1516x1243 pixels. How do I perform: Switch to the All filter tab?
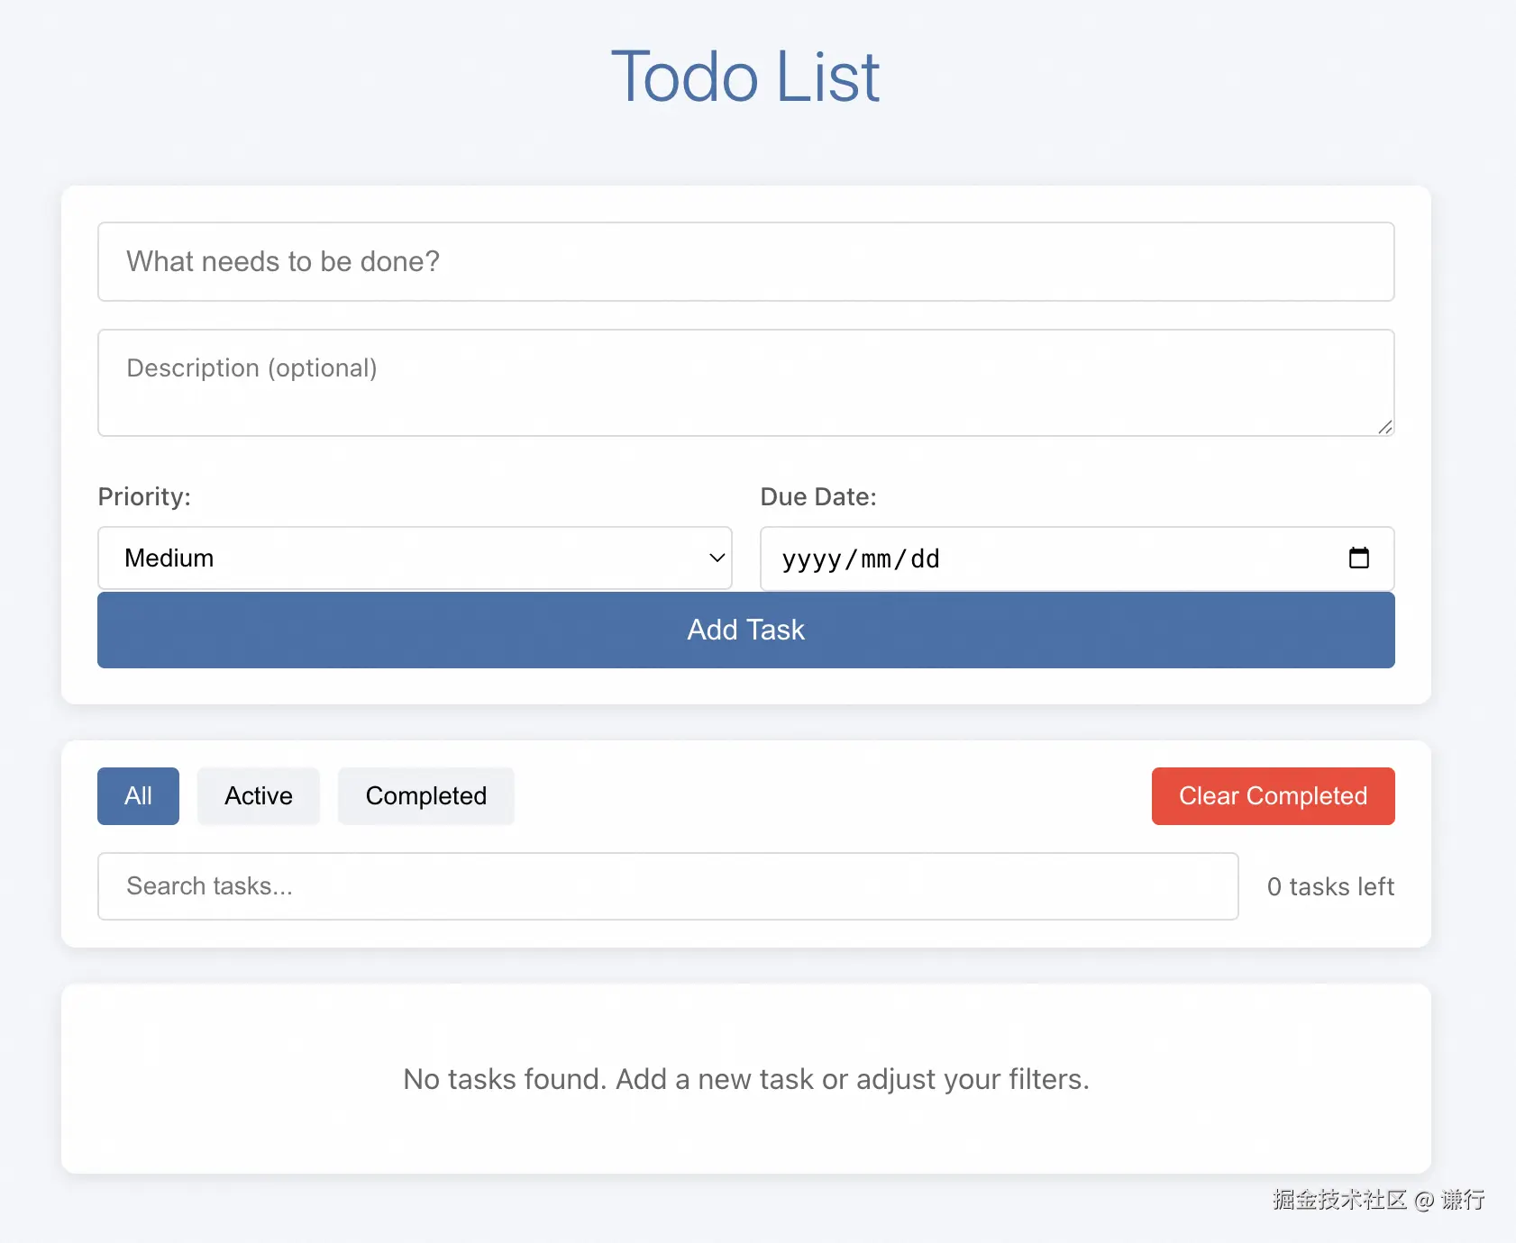[138, 796]
